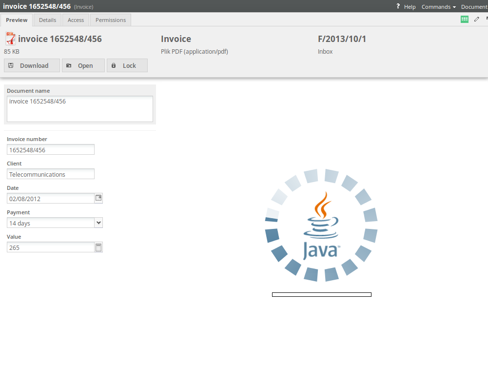Expand the Payment dropdown arrow
The width and height of the screenshot is (488, 370).
point(98,223)
